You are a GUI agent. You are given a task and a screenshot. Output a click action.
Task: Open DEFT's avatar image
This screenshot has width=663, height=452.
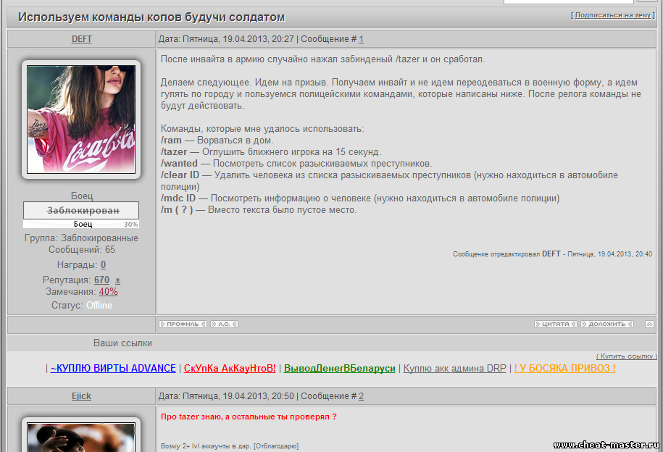point(81,120)
